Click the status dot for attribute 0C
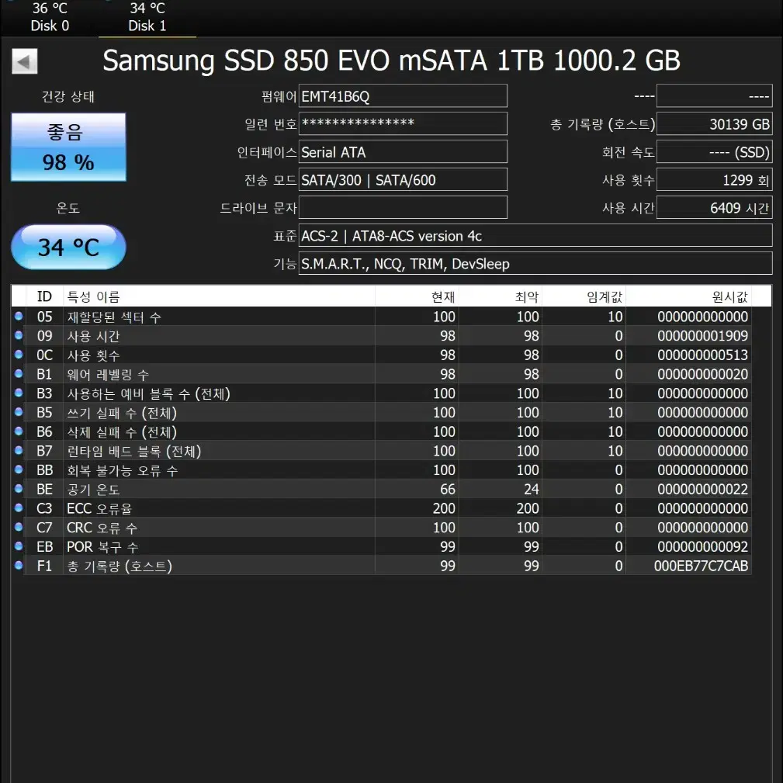The height and width of the screenshot is (783, 783). pyautogui.click(x=19, y=354)
